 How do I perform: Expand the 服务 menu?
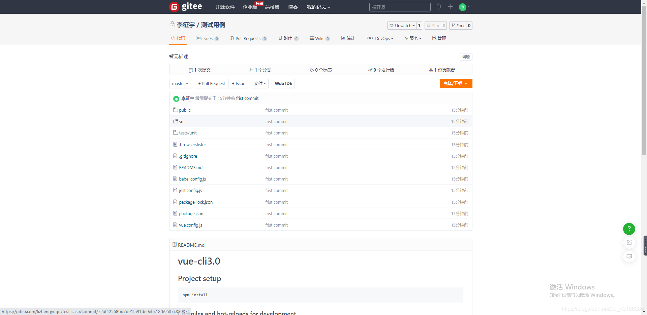point(412,38)
